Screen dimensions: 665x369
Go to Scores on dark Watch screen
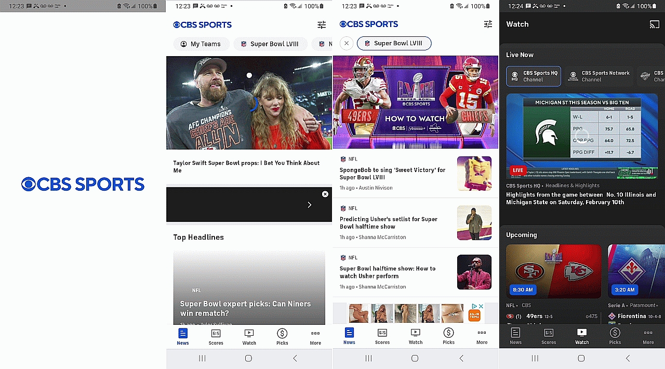coord(549,336)
